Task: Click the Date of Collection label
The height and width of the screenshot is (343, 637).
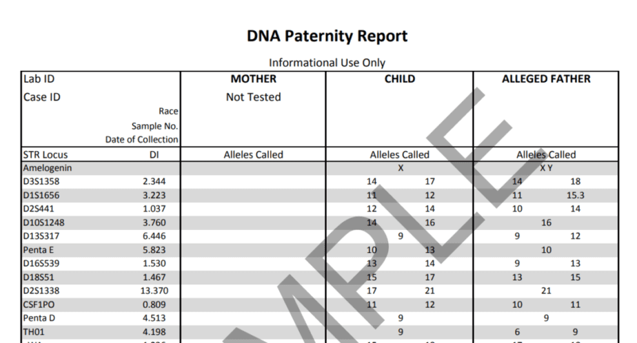Action: coord(142,140)
